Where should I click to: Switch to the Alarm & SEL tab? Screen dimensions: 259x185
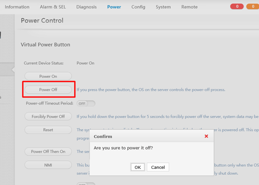point(53,7)
